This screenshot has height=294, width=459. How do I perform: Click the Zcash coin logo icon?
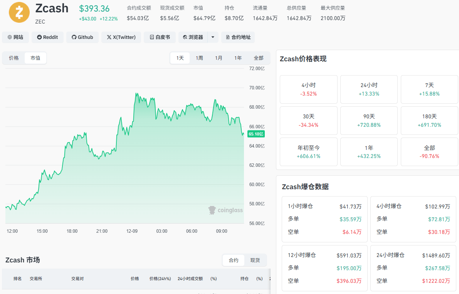19,12
